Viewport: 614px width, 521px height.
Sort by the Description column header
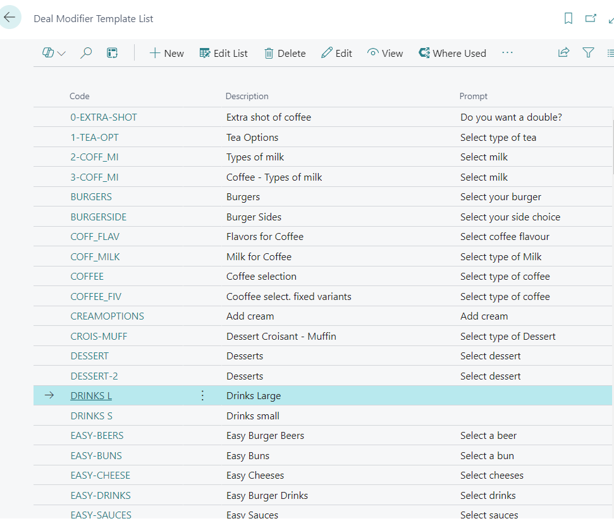(x=247, y=97)
